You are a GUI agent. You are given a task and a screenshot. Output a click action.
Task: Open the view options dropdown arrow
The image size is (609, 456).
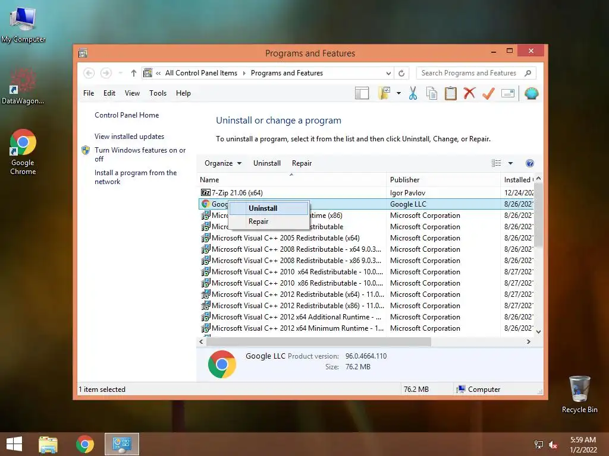point(510,163)
